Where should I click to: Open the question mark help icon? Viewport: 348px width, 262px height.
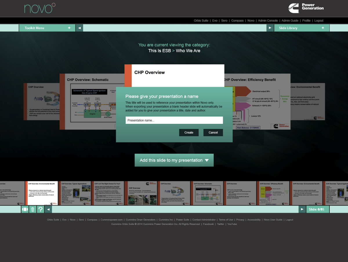pyautogui.click(x=41, y=209)
